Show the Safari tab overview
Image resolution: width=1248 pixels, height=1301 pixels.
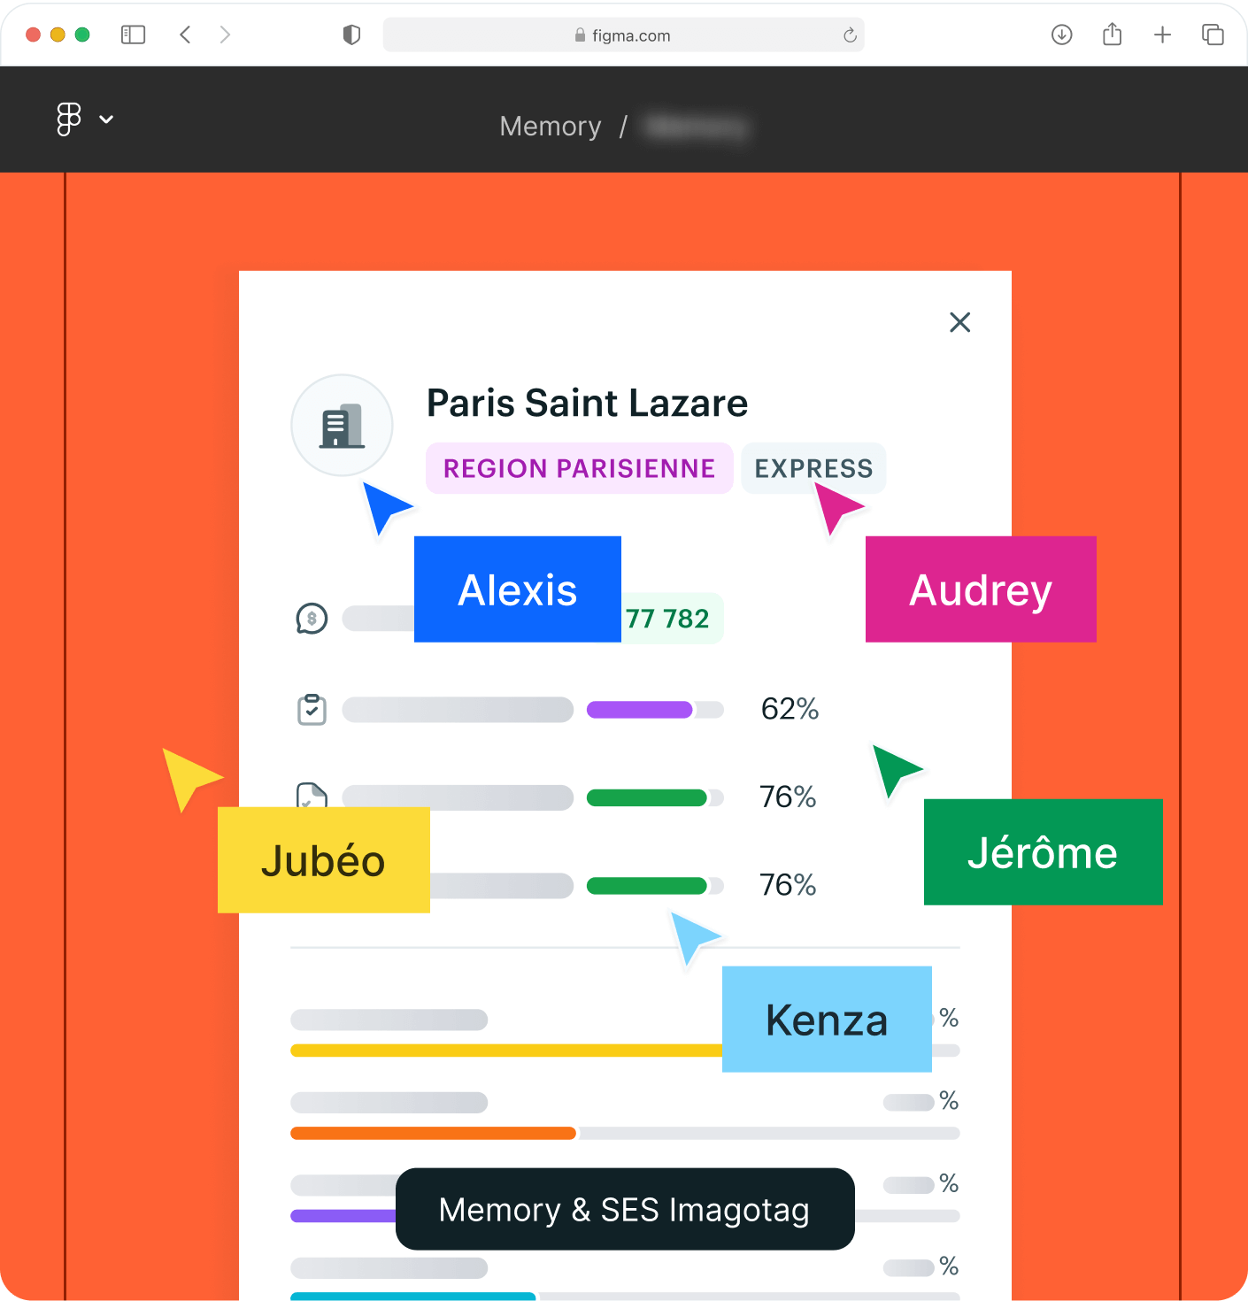tap(1213, 35)
